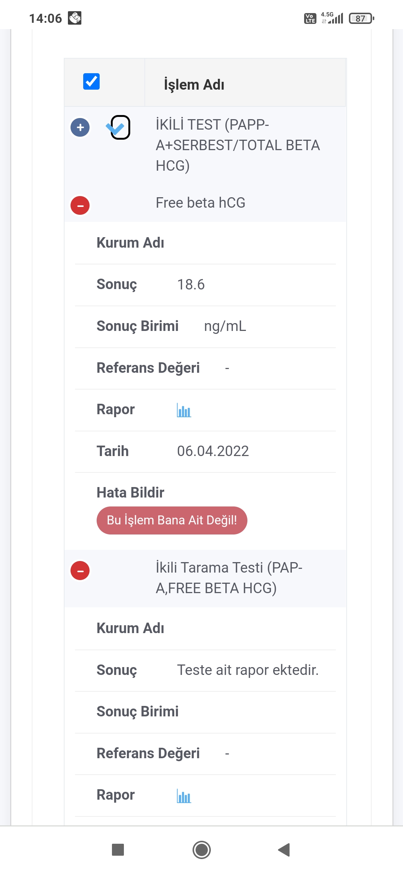Tap signal strength icon in status bar
This screenshot has width=403, height=874.
point(335,18)
